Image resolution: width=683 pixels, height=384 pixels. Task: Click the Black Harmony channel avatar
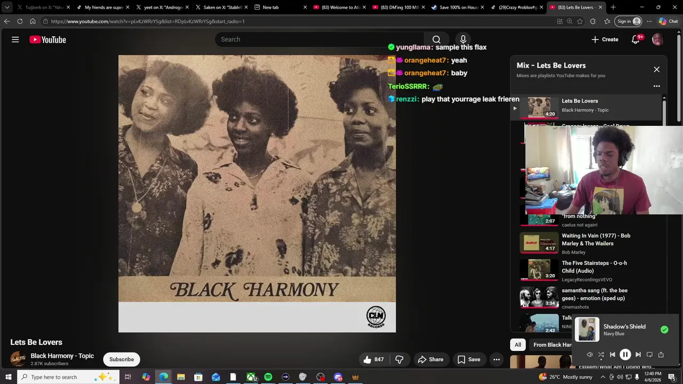click(18, 359)
